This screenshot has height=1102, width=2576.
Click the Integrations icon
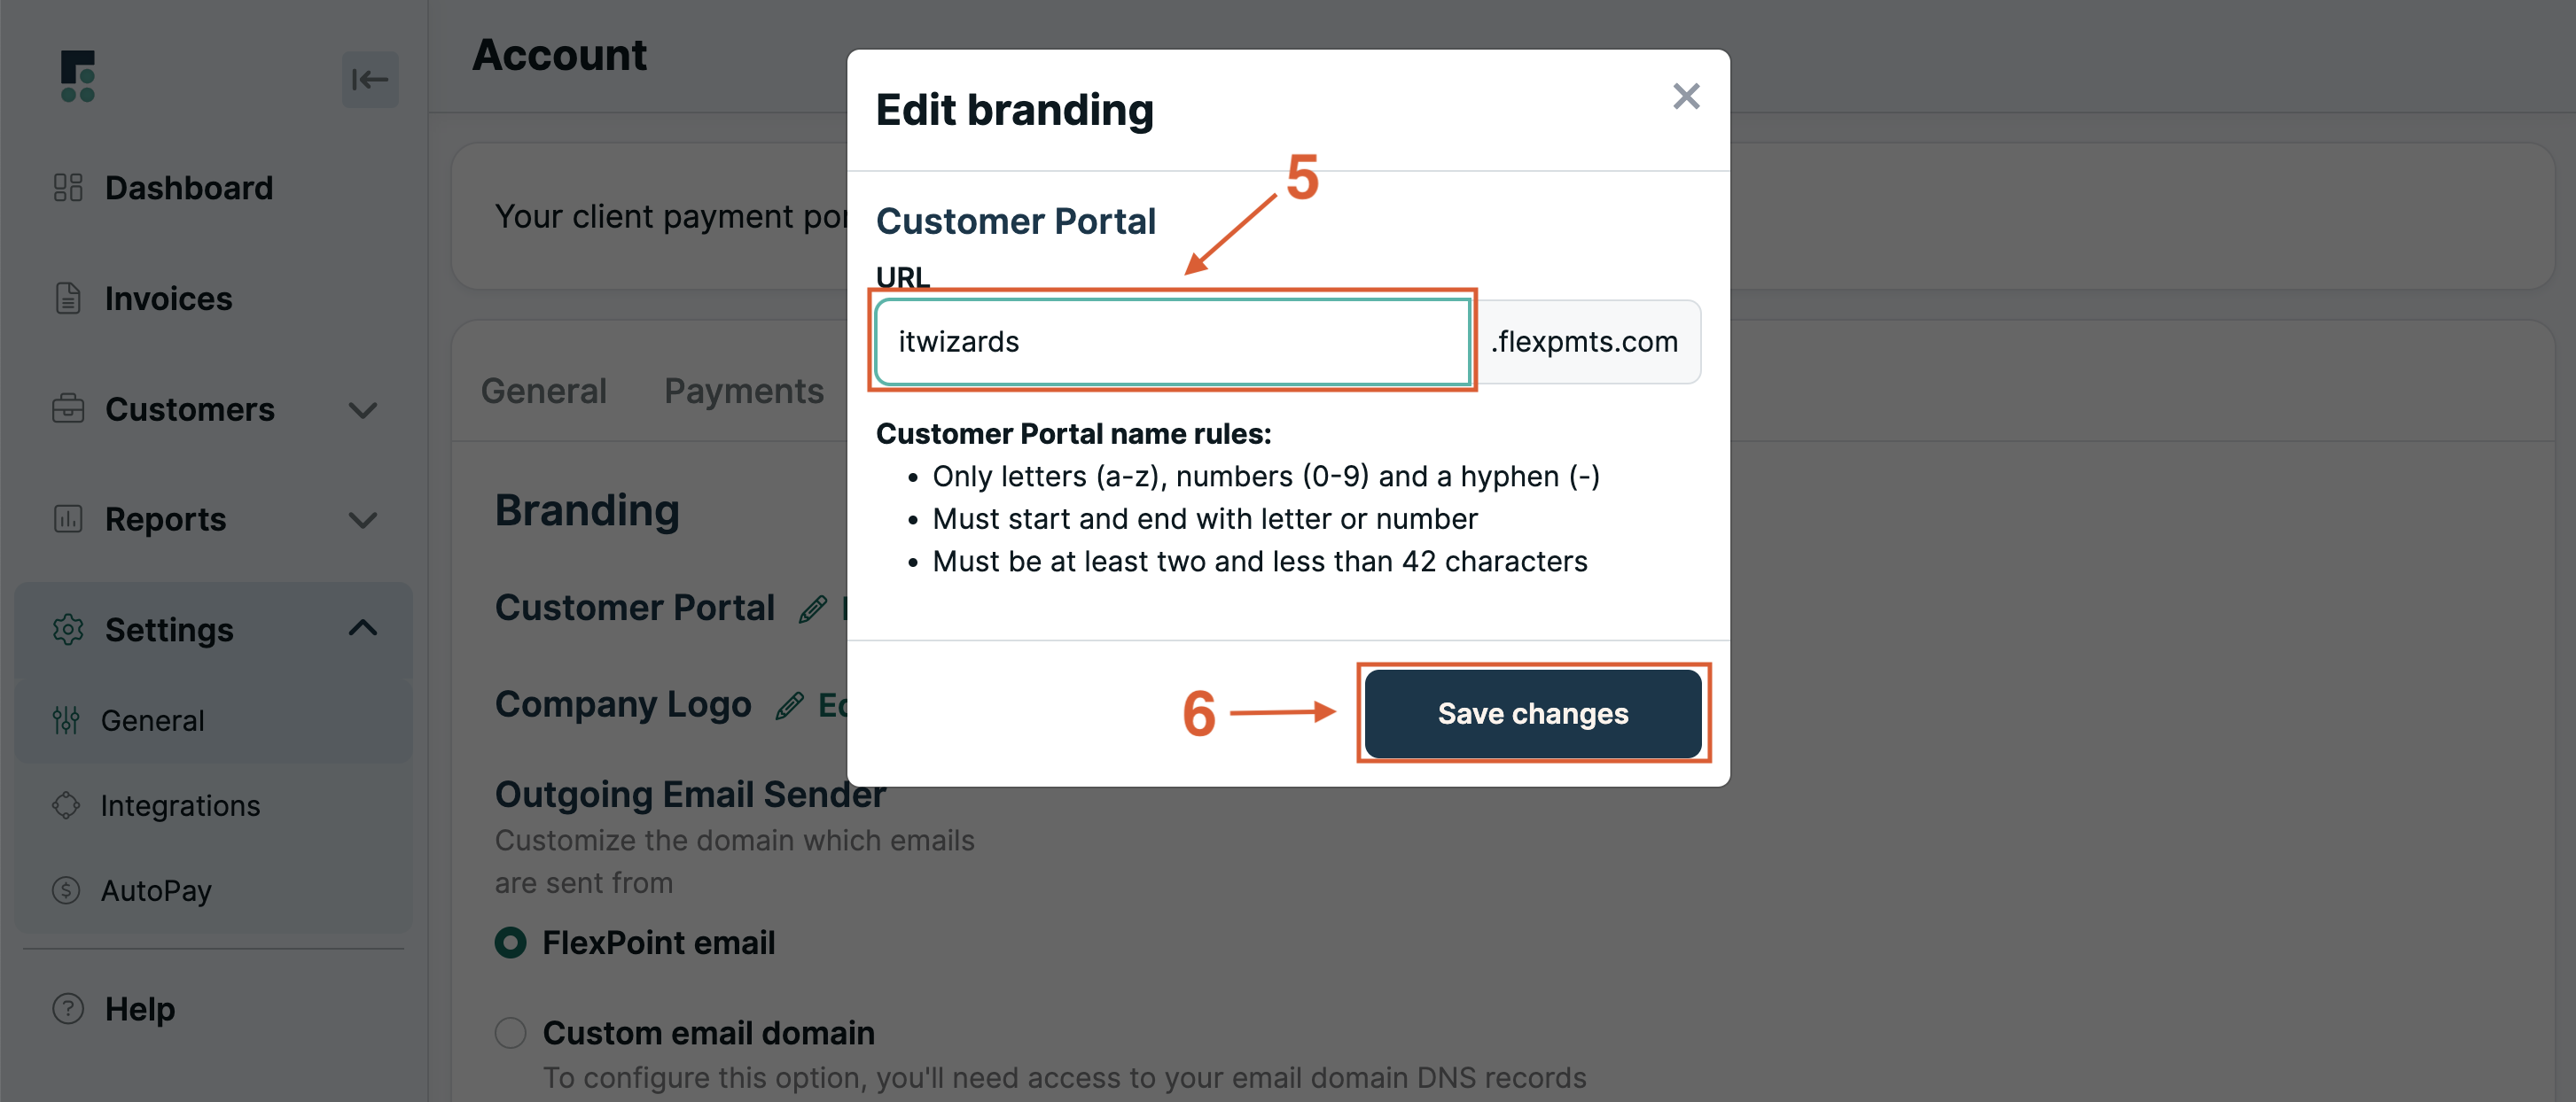coord(64,805)
